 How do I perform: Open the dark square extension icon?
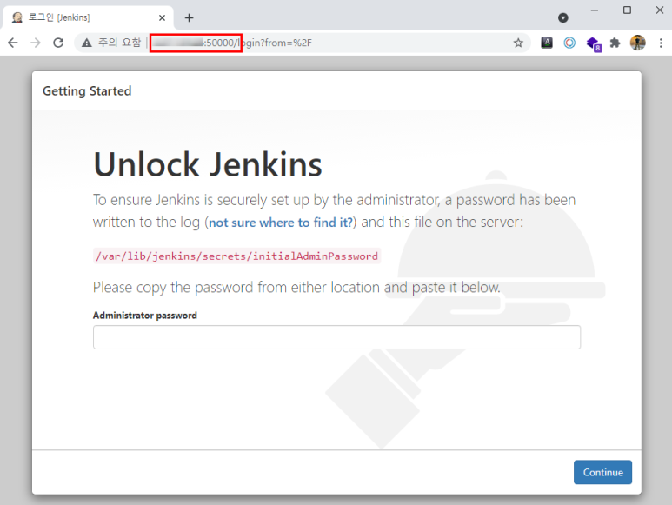pyautogui.click(x=547, y=43)
